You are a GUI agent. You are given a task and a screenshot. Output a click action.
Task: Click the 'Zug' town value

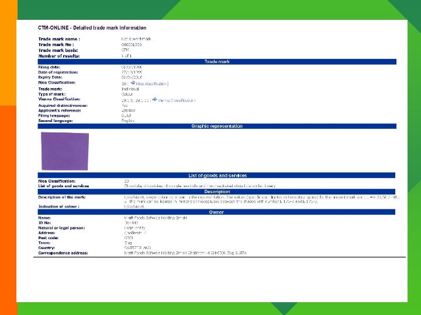click(128, 243)
